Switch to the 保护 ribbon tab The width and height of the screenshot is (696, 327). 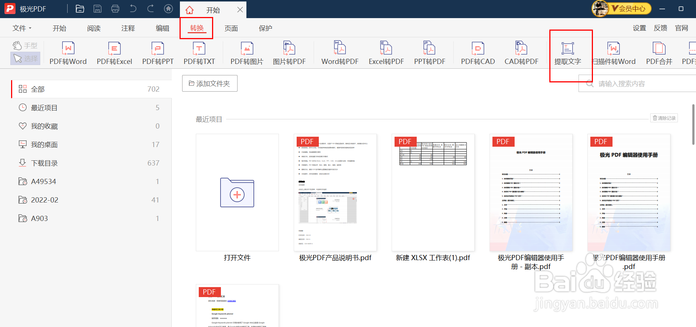click(266, 28)
